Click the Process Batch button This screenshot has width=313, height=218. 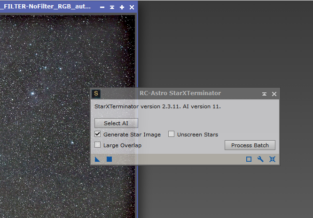click(x=250, y=145)
